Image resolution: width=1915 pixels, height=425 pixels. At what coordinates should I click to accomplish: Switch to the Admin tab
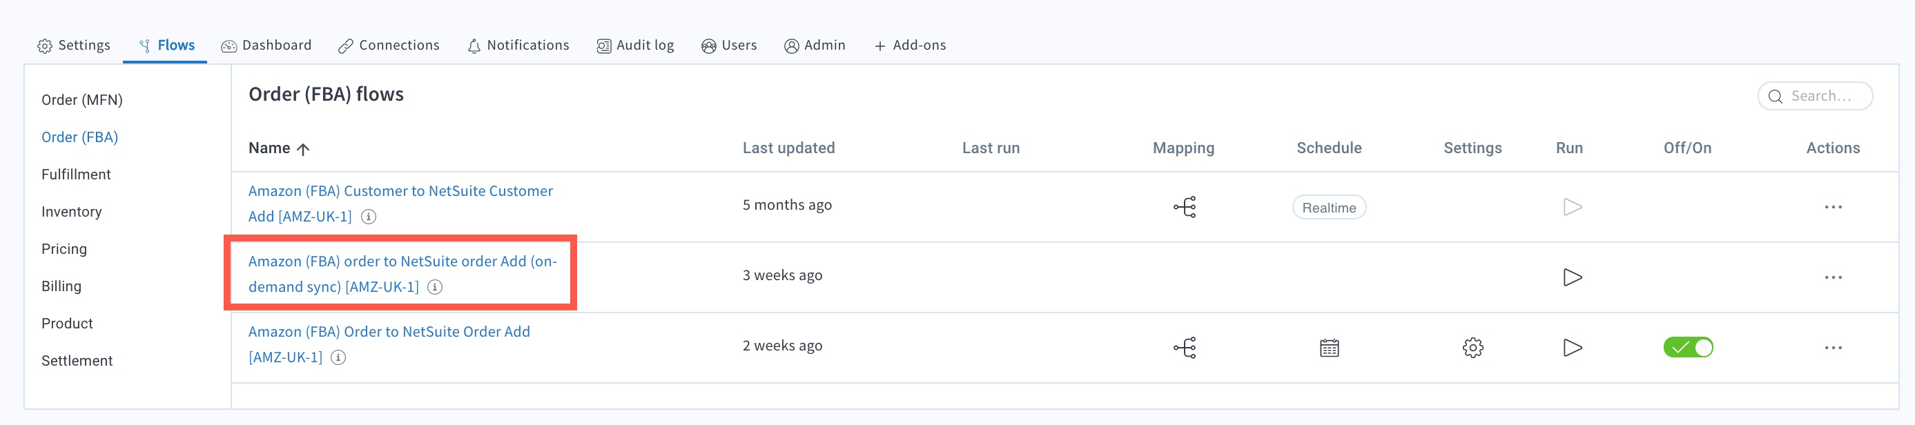815,46
